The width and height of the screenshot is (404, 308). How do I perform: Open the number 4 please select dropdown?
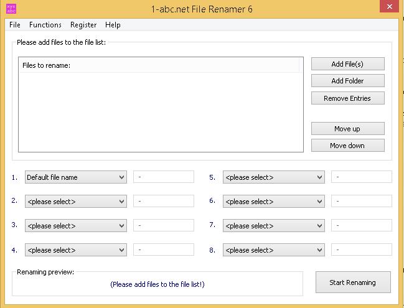(x=76, y=250)
